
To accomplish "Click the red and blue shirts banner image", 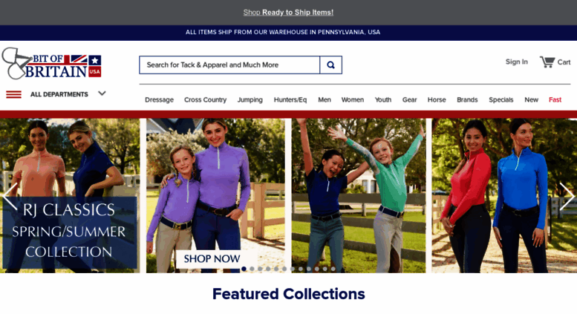I will click(504, 196).
